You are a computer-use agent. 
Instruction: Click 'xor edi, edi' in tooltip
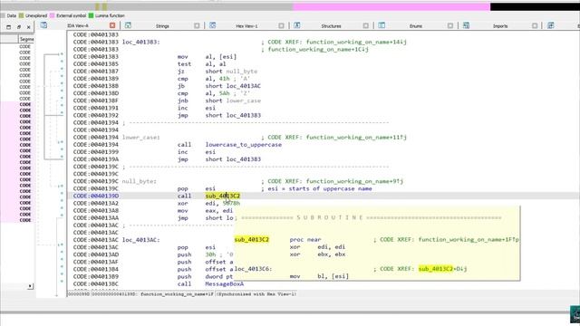click(x=317, y=247)
